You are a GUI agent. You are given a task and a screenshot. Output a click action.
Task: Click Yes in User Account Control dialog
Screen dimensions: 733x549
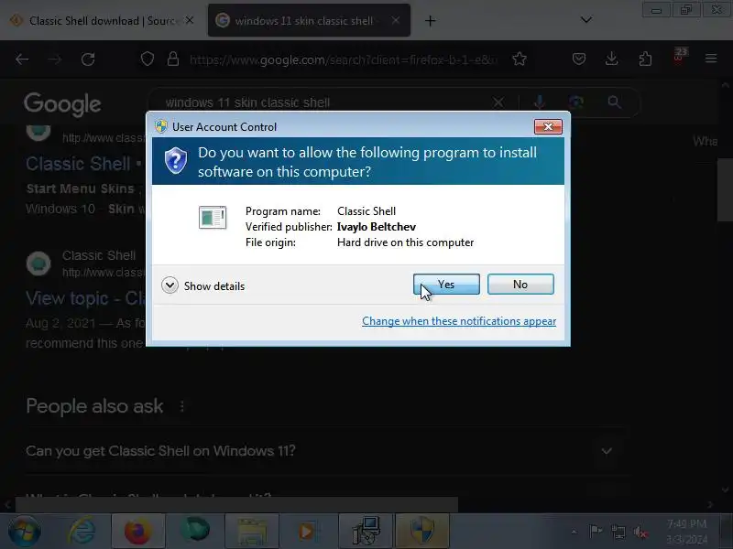pyautogui.click(x=446, y=285)
